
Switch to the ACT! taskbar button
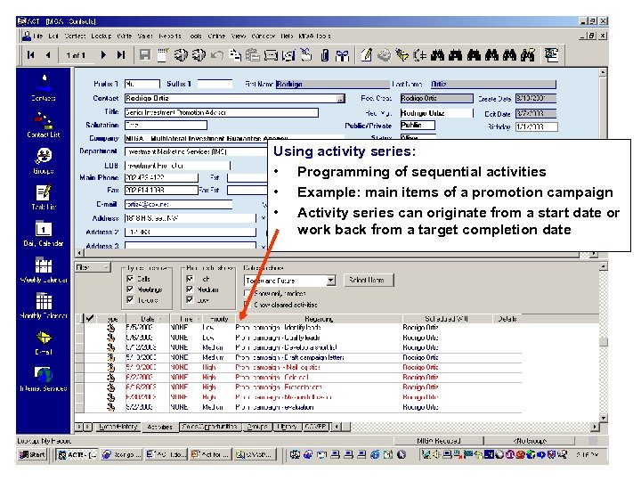click(x=77, y=454)
